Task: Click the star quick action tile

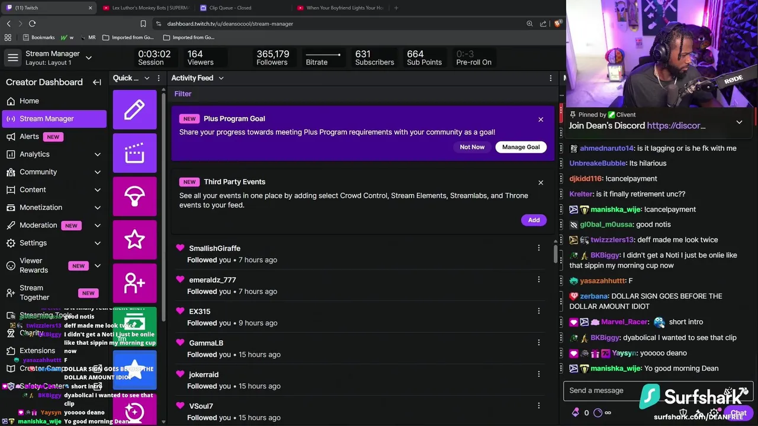Action: 134,240
